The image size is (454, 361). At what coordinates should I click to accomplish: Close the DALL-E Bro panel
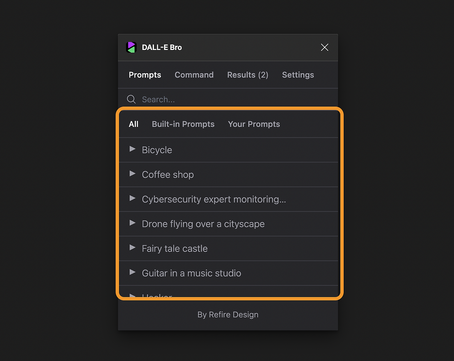coord(325,47)
